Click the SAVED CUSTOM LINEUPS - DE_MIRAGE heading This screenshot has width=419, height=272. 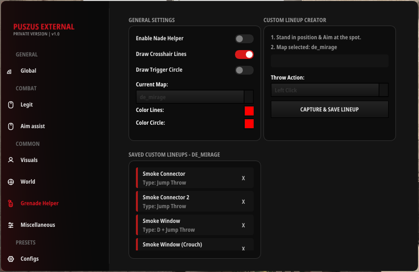174,155
